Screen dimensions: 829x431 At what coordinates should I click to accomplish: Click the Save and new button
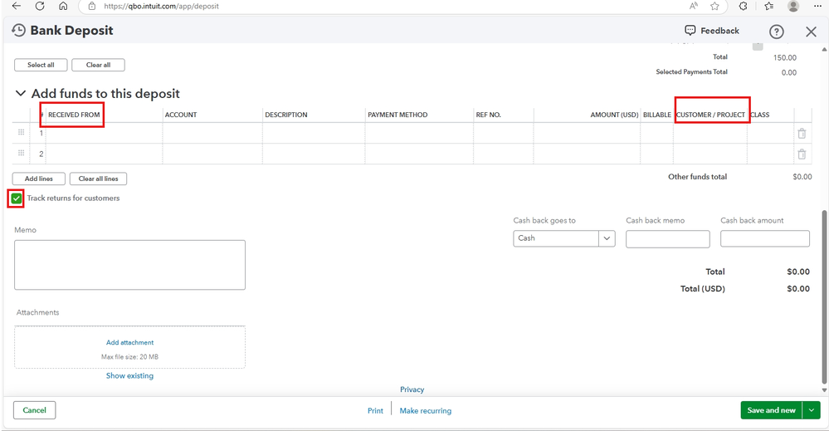(x=771, y=410)
